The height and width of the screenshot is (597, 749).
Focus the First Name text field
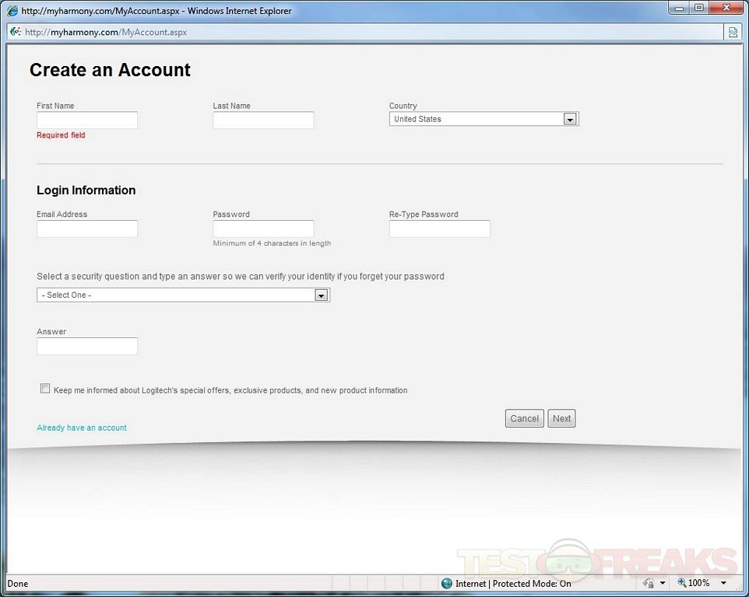[87, 120]
